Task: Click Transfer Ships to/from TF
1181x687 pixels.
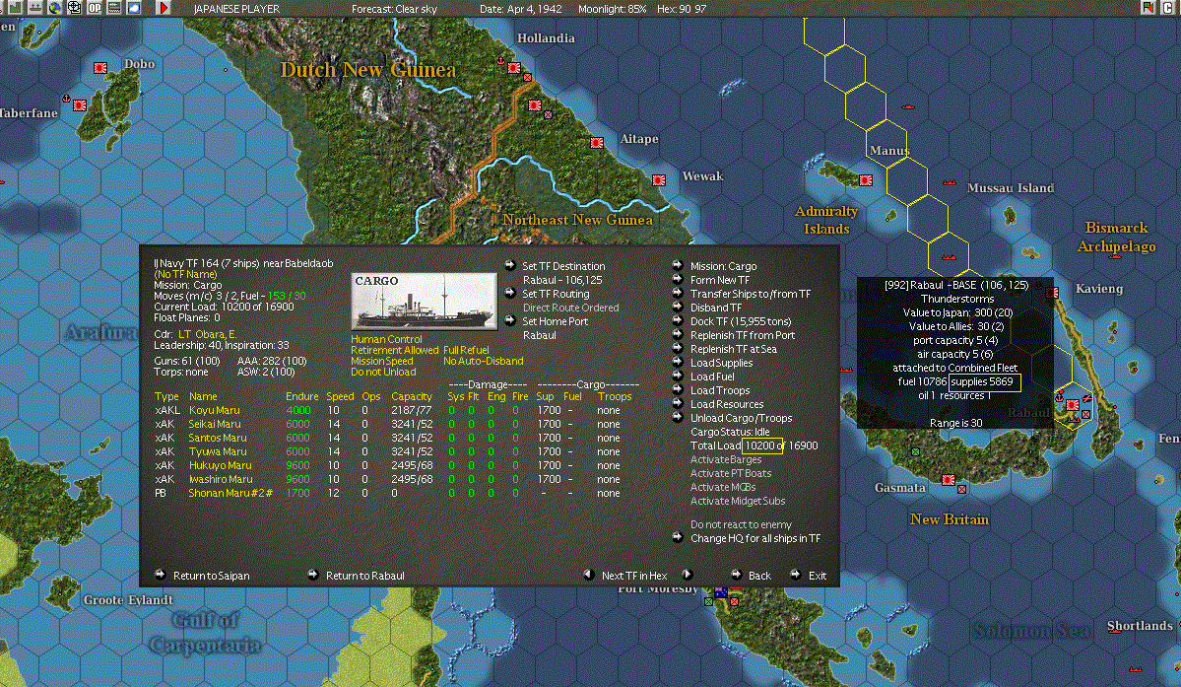Action: (x=751, y=294)
